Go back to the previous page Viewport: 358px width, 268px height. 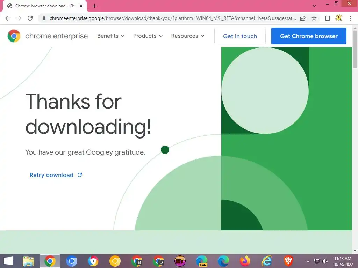[x=8, y=18]
